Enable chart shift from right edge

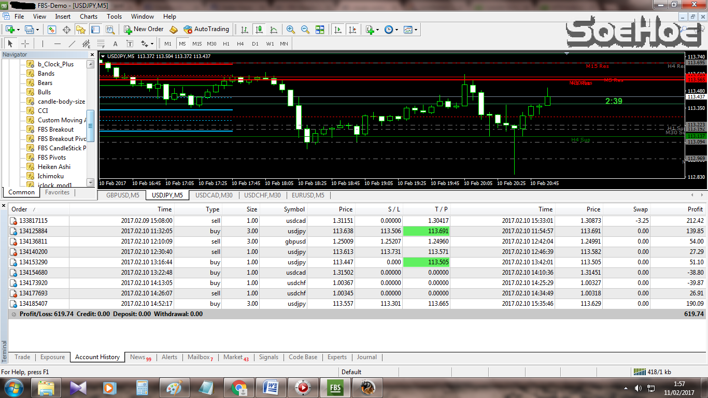353,30
